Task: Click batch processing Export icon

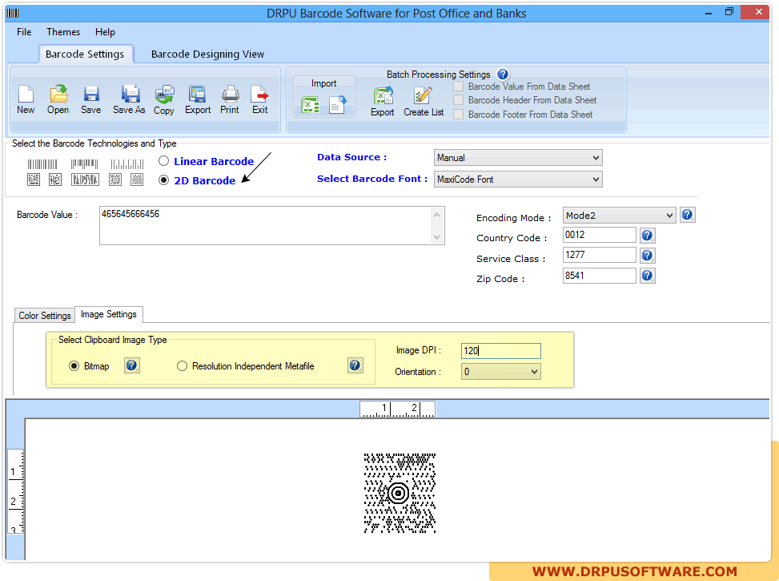Action: pos(383,95)
